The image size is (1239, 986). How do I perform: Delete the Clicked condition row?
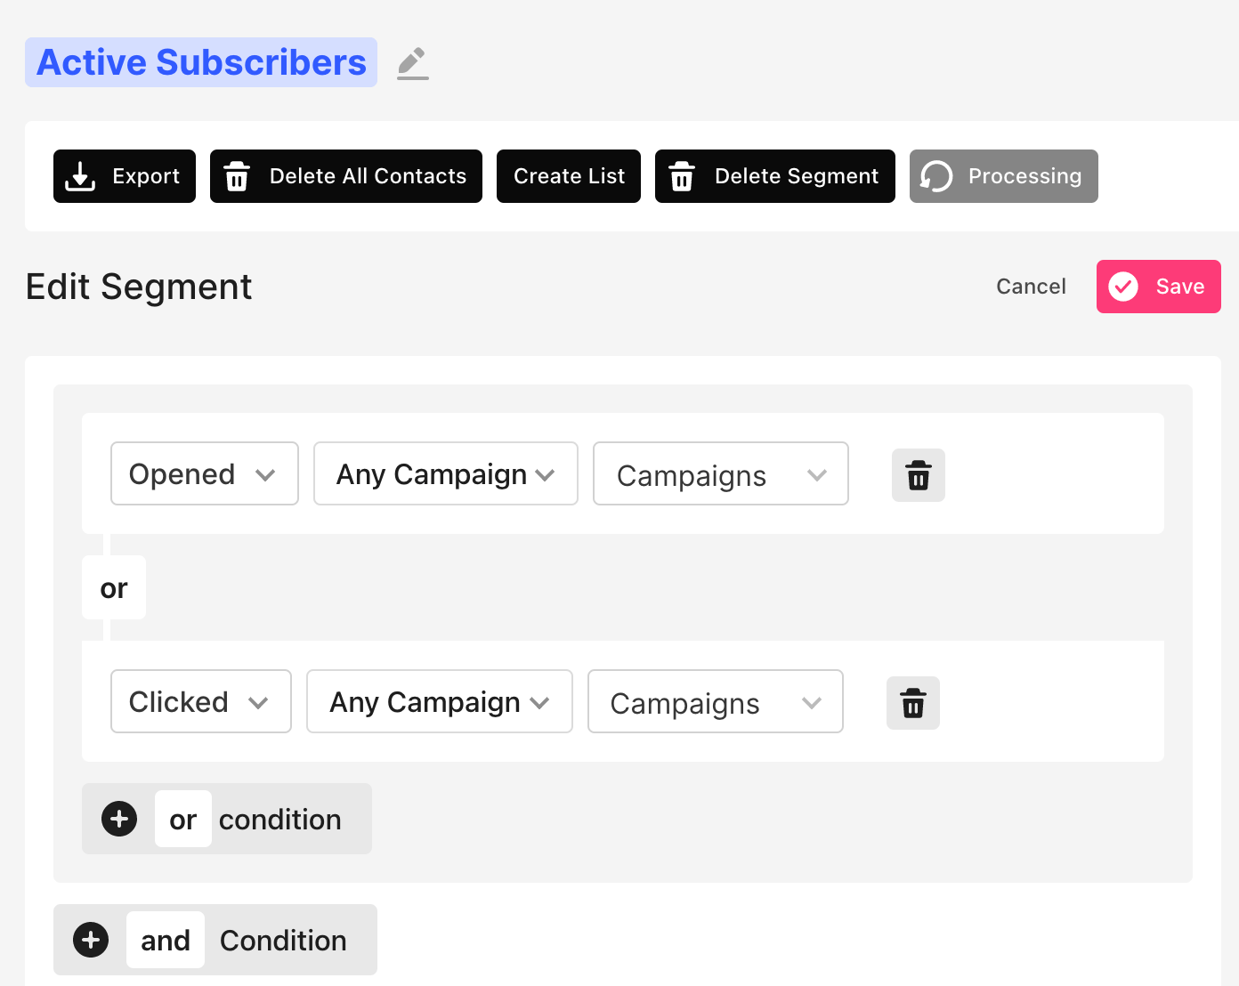click(x=913, y=703)
